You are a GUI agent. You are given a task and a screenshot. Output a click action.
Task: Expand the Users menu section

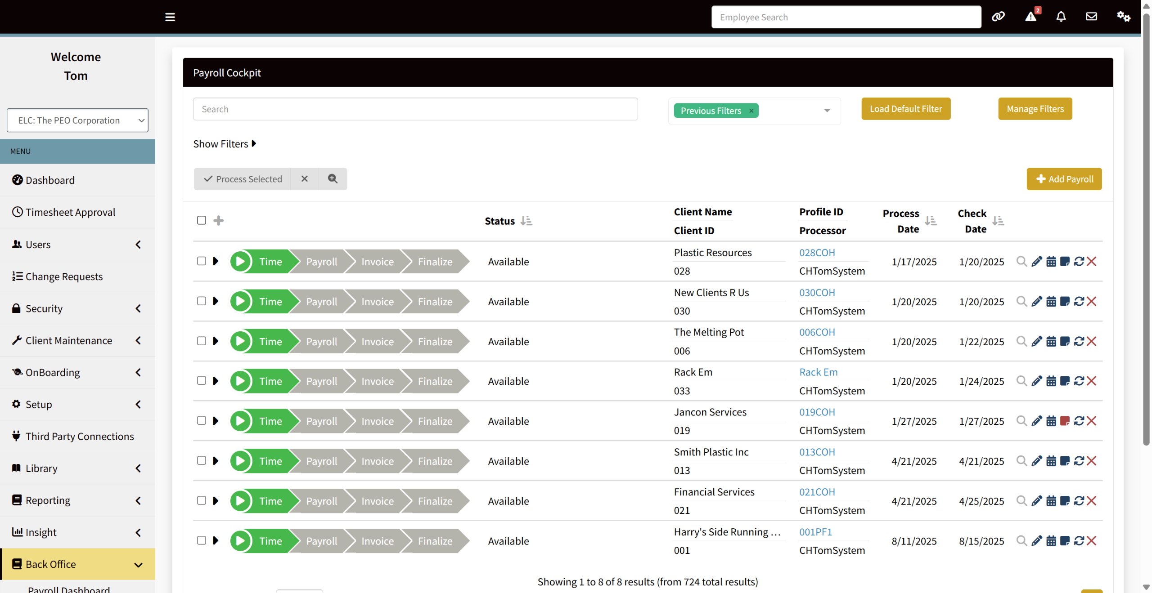pos(77,245)
